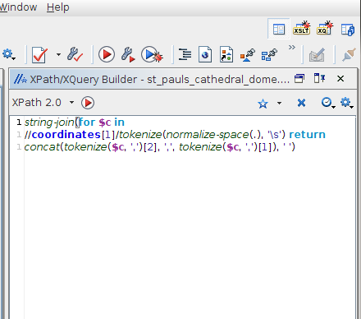Float the XPath/XQuery Builder panel
The height and width of the screenshot is (319, 361).
299,79
